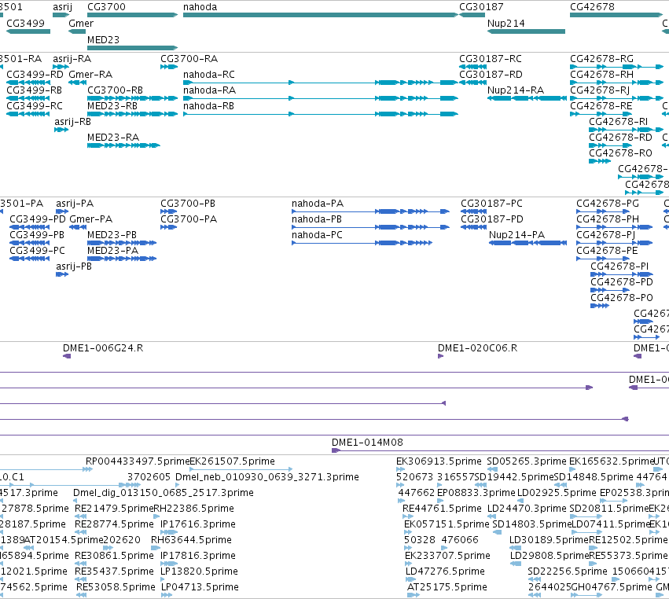Click transcript CG42678-RD
This screenshot has height=599, width=669.
(x=610, y=145)
